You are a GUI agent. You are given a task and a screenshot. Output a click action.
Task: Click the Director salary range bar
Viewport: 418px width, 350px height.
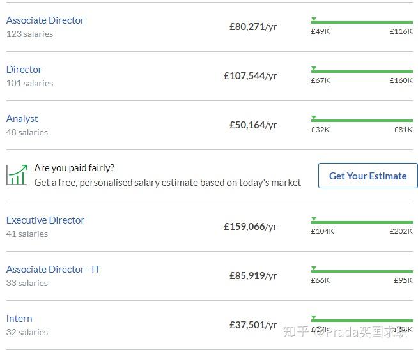(362, 72)
